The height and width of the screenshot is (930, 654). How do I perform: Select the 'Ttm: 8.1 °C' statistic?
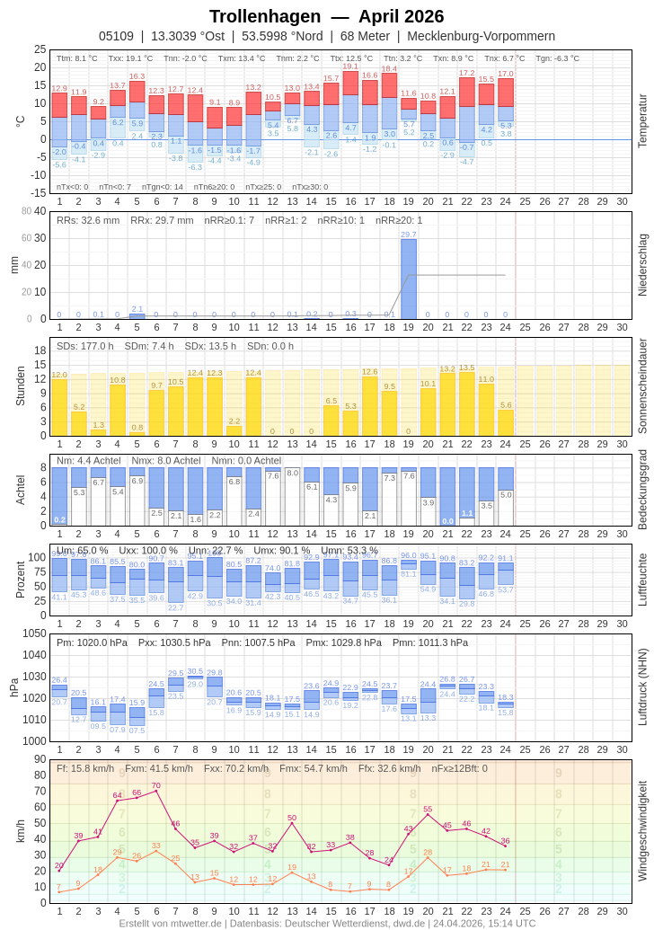[77, 58]
